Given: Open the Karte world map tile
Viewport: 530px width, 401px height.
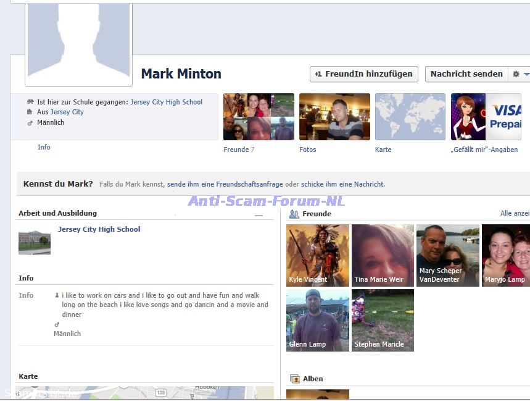Looking at the screenshot, I should pos(410,117).
